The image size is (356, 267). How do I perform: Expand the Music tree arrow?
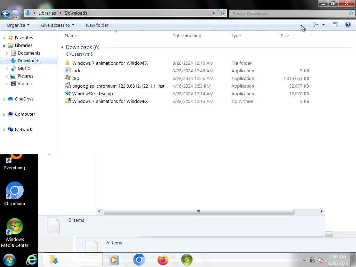click(7, 68)
